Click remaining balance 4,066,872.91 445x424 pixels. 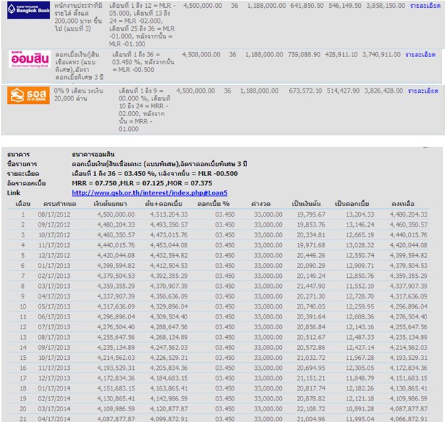tap(409, 419)
